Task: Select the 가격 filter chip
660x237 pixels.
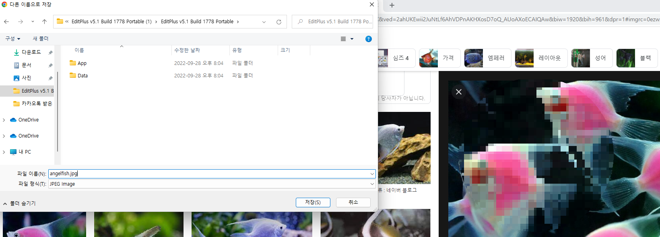Action: (x=439, y=58)
